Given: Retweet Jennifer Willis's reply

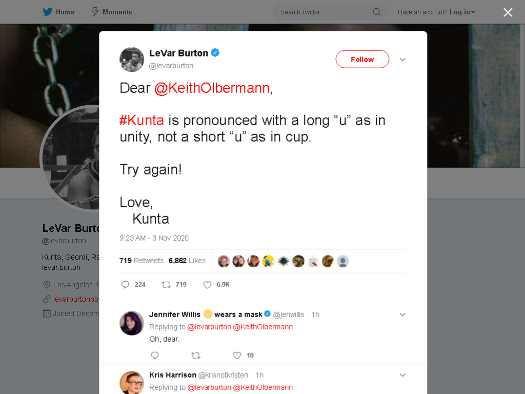Looking at the screenshot, I should click(196, 356).
